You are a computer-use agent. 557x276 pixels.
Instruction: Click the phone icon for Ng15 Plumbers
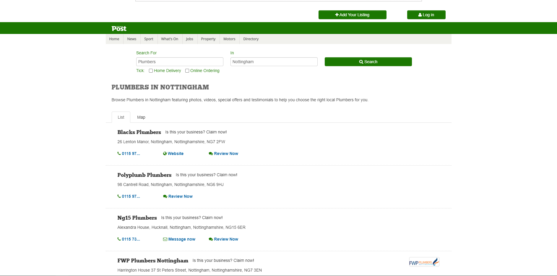point(119,239)
